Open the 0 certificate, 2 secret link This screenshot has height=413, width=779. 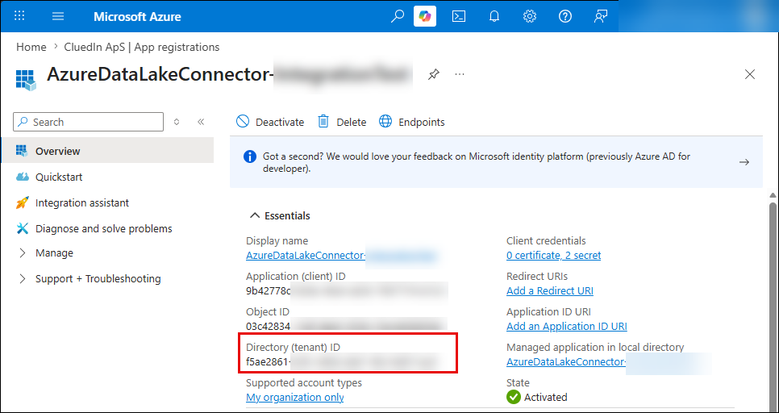coord(553,256)
